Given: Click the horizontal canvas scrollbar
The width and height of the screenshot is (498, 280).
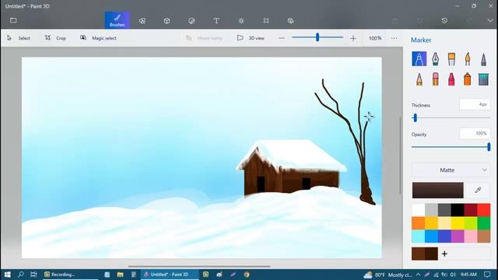Looking at the screenshot, I should point(199,266).
